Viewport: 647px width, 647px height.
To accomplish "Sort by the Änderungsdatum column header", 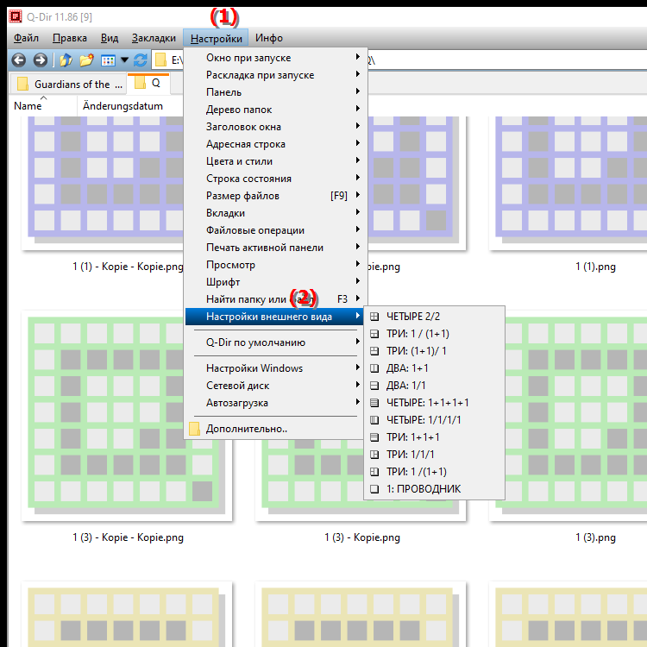I will tap(130, 106).
